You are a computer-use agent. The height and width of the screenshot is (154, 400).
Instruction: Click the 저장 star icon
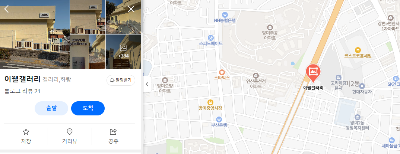click(x=26, y=132)
